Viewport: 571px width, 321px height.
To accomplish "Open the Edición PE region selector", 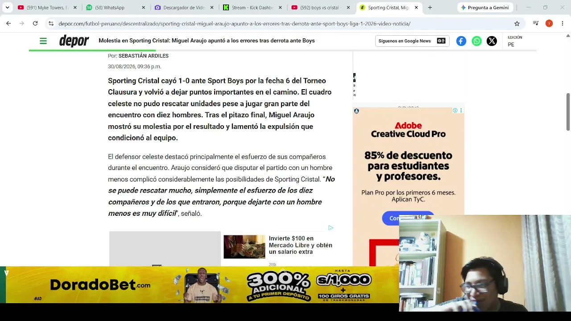I will [x=515, y=41].
